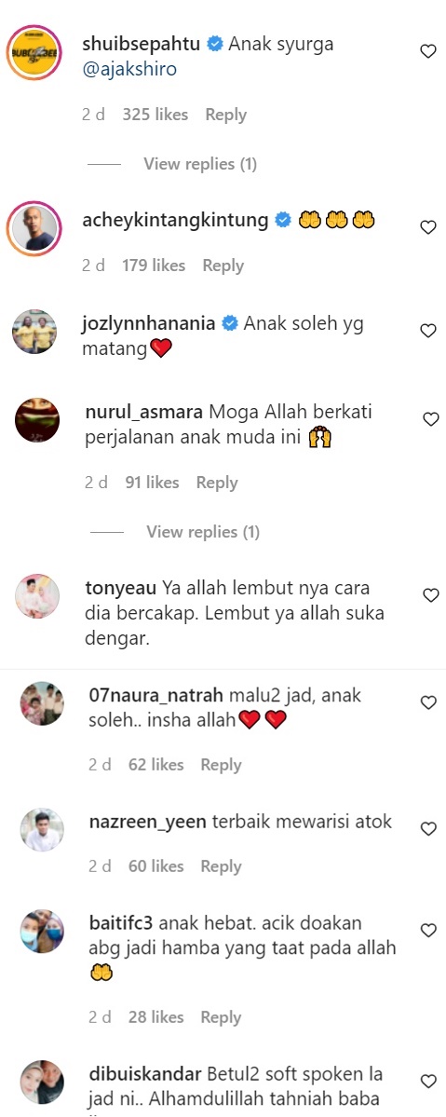Viewport: 446px width, 1117px height.
Task: Like shuibsepahtu's comment with heart icon
Action: (428, 51)
